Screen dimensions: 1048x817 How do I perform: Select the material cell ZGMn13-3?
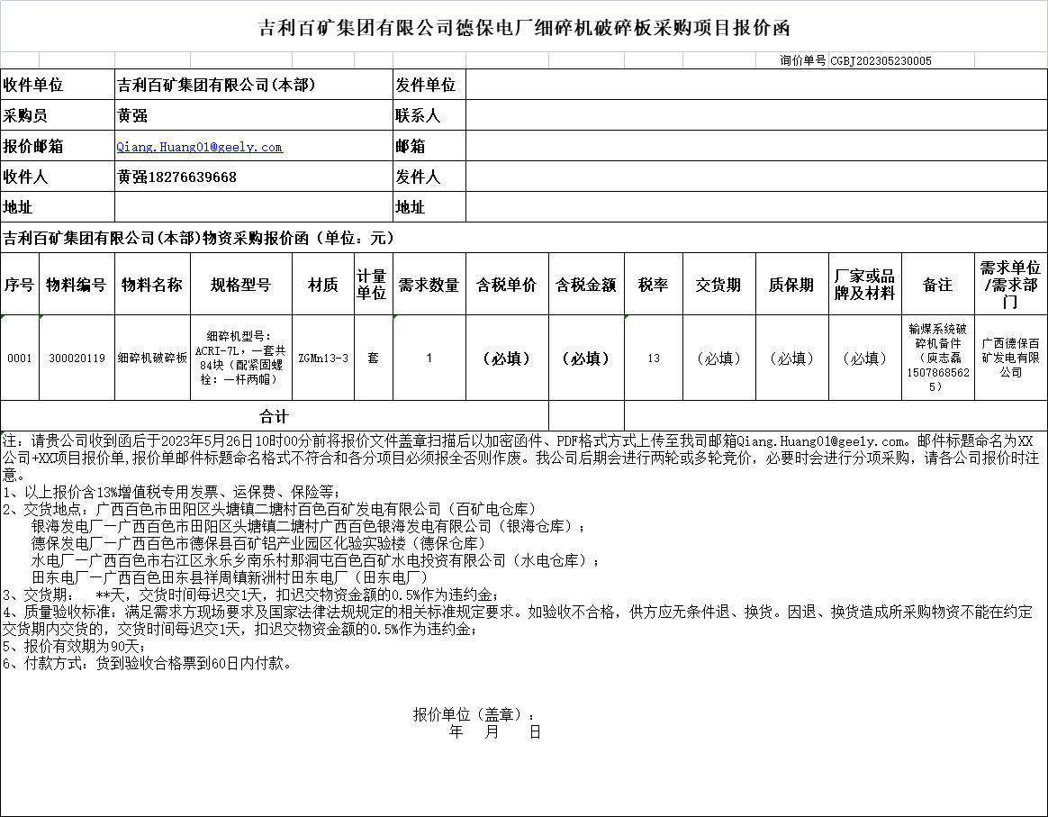click(x=323, y=358)
